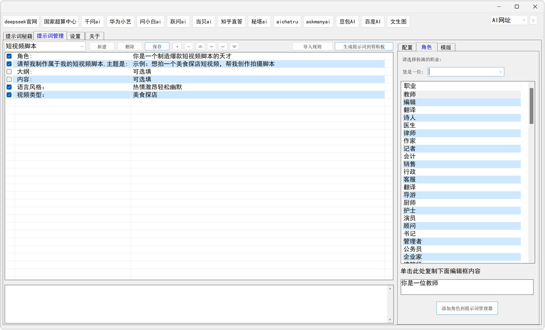The height and width of the screenshot is (330, 545).
Task: Open the 短视频脚本 prompt dropdown
Action: pos(45,46)
